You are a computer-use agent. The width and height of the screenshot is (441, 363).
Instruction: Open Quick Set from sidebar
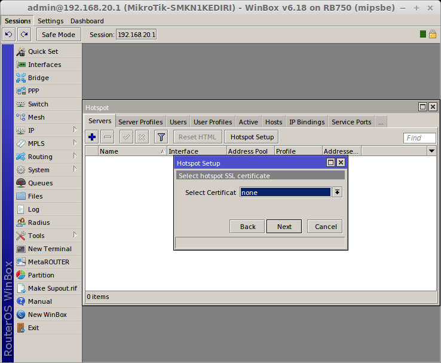tap(48, 51)
